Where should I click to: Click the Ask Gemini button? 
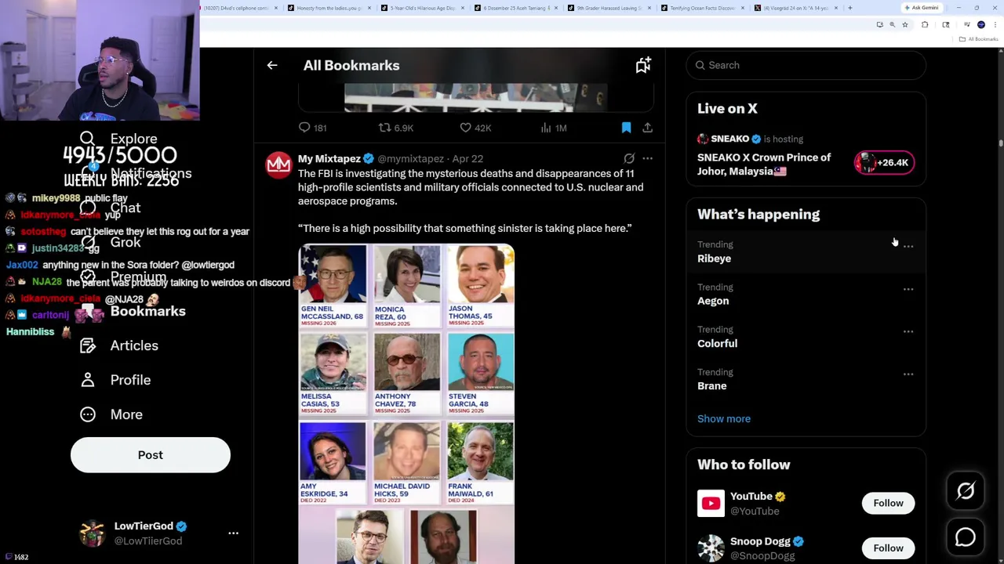coord(922,8)
